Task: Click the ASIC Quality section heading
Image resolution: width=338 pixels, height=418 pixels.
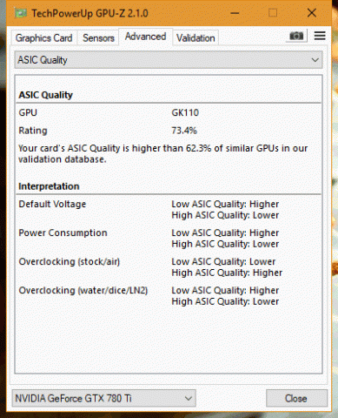Action: [45, 95]
